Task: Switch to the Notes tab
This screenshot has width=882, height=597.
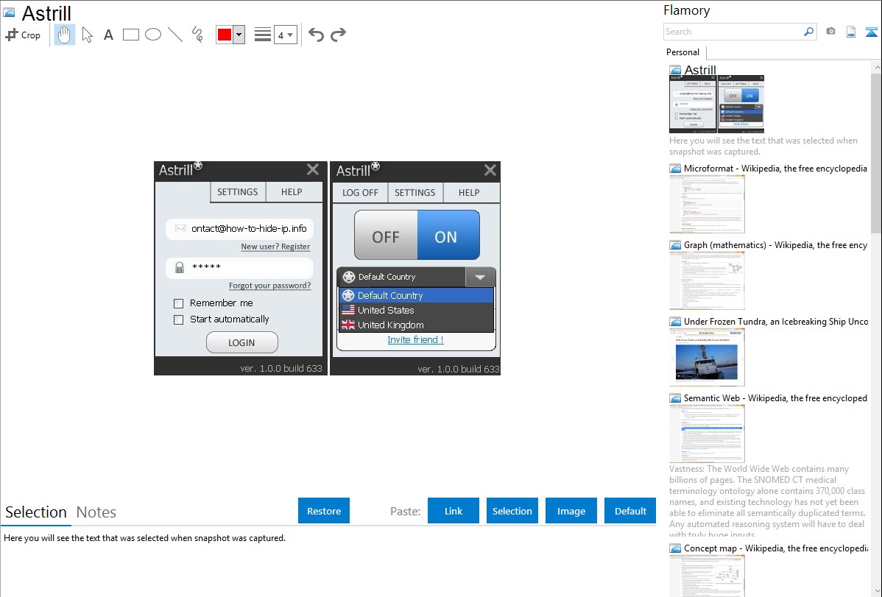Action: (96, 512)
